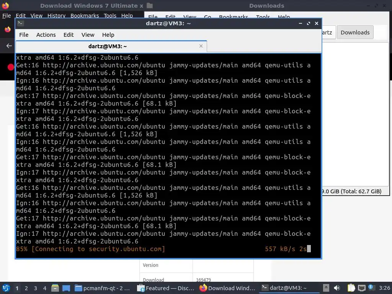
Task: Open the application menu launcher in taskbar
Action: click(6, 288)
